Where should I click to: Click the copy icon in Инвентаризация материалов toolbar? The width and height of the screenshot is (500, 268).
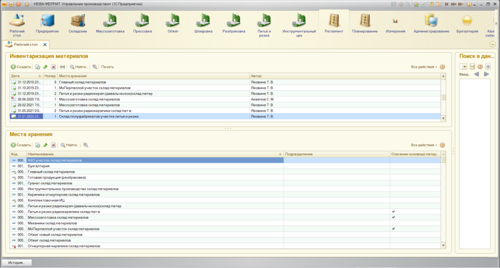point(38,67)
